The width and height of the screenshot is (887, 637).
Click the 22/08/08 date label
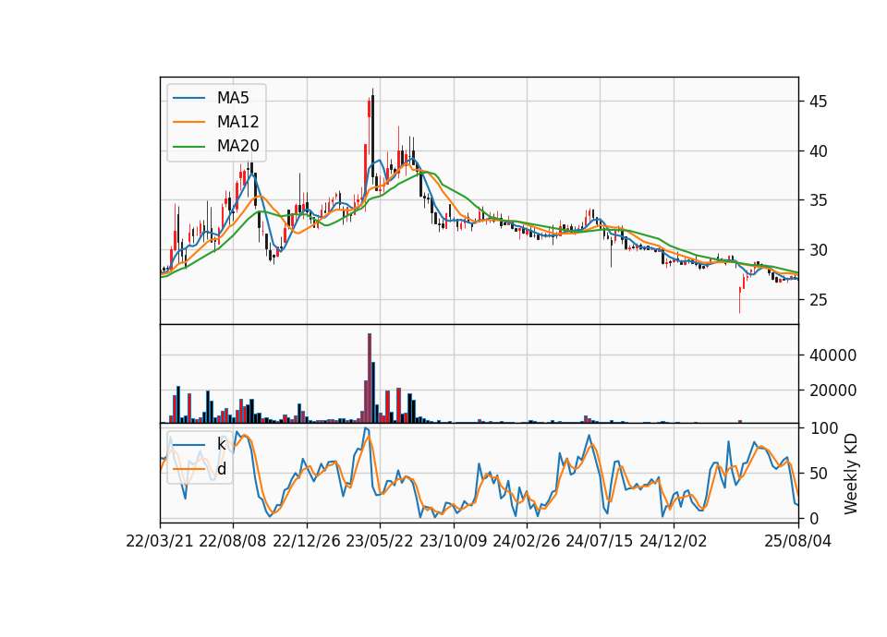[x=233, y=541]
